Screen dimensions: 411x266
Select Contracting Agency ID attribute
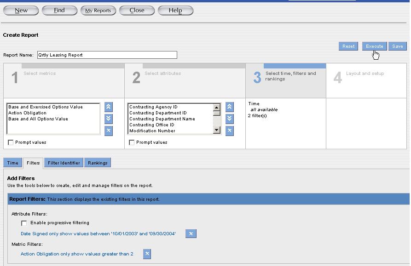[153, 107]
